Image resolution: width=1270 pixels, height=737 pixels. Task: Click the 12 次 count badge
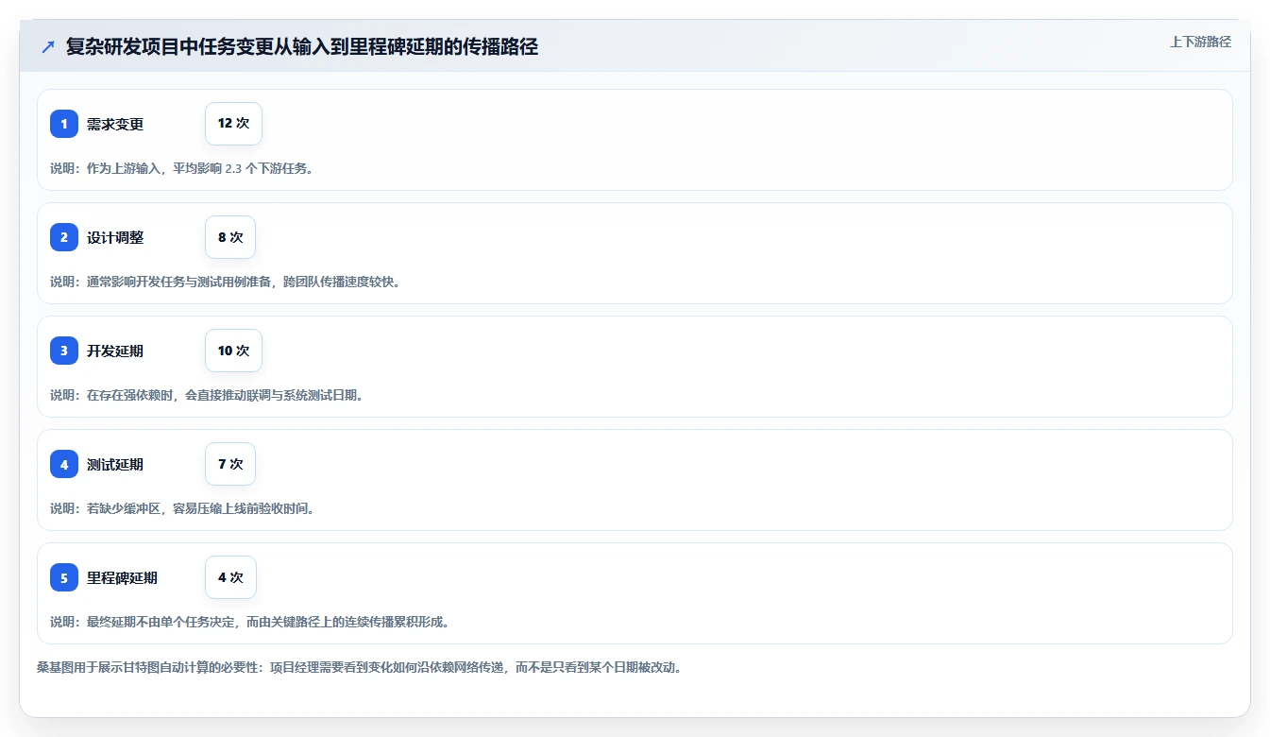pos(233,124)
